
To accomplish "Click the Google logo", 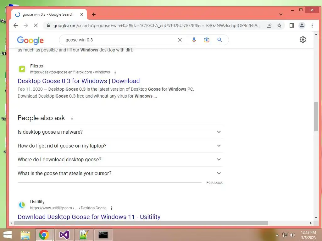I will (31, 40).
